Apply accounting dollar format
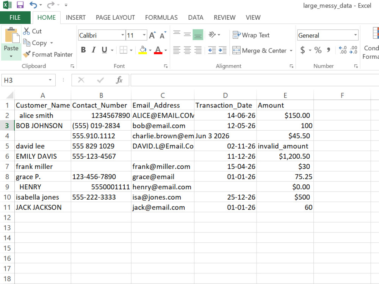 [302, 50]
